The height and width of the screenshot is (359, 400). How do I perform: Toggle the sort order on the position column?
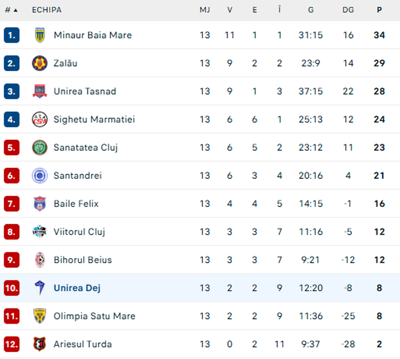pyautogui.click(x=9, y=9)
